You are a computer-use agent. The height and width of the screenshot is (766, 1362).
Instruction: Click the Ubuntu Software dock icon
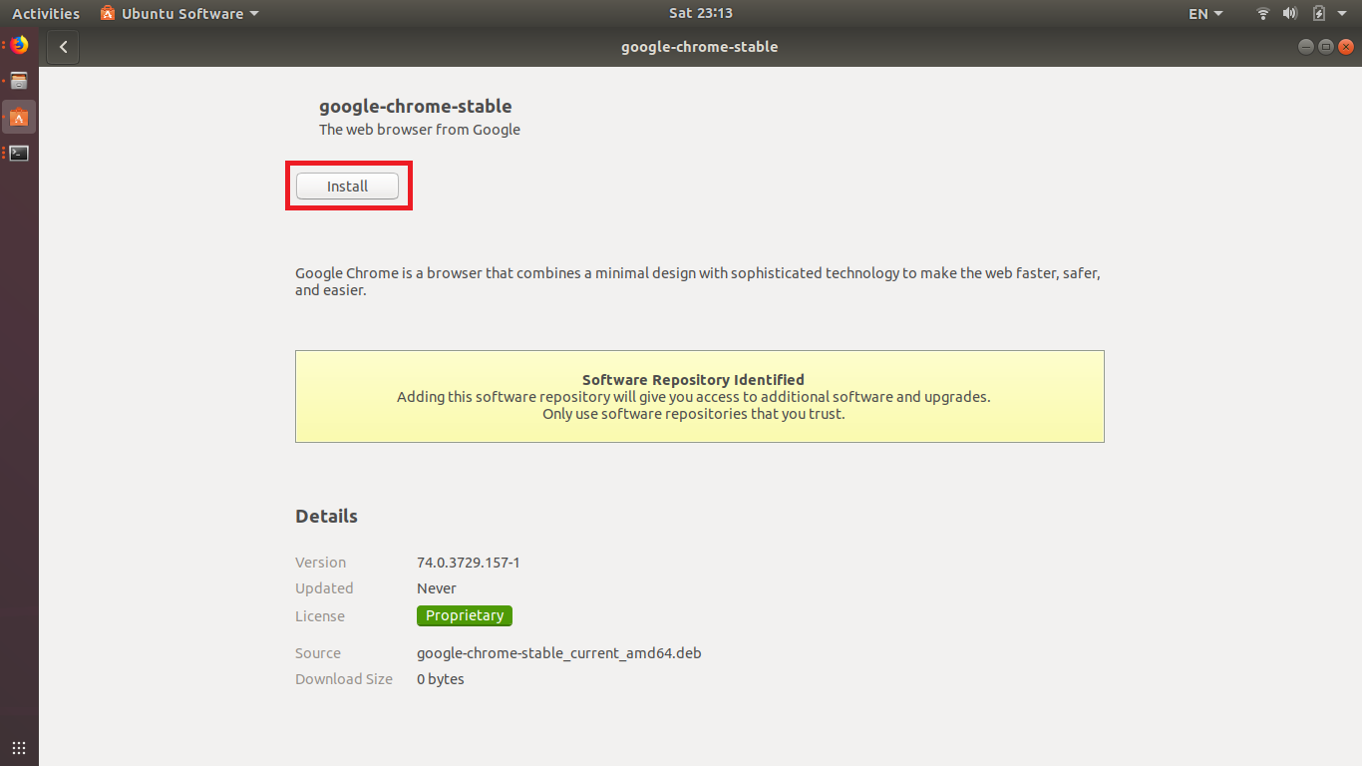[x=19, y=118]
